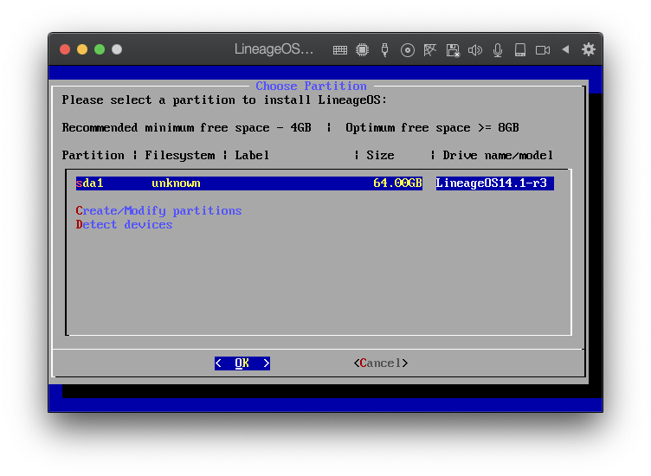This screenshot has width=651, height=476.
Task: Click the left-pointing triangle collapse icon
Action: coord(565,50)
